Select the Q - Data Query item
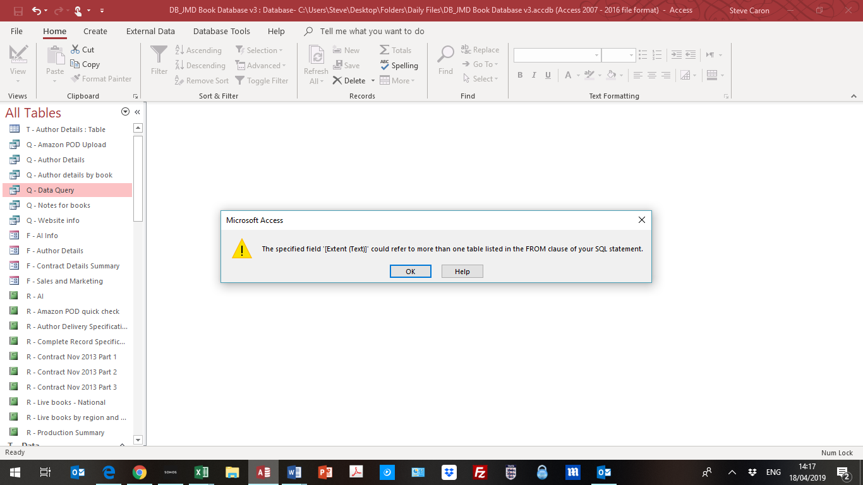Viewport: 863px width, 485px height. pyautogui.click(x=66, y=190)
